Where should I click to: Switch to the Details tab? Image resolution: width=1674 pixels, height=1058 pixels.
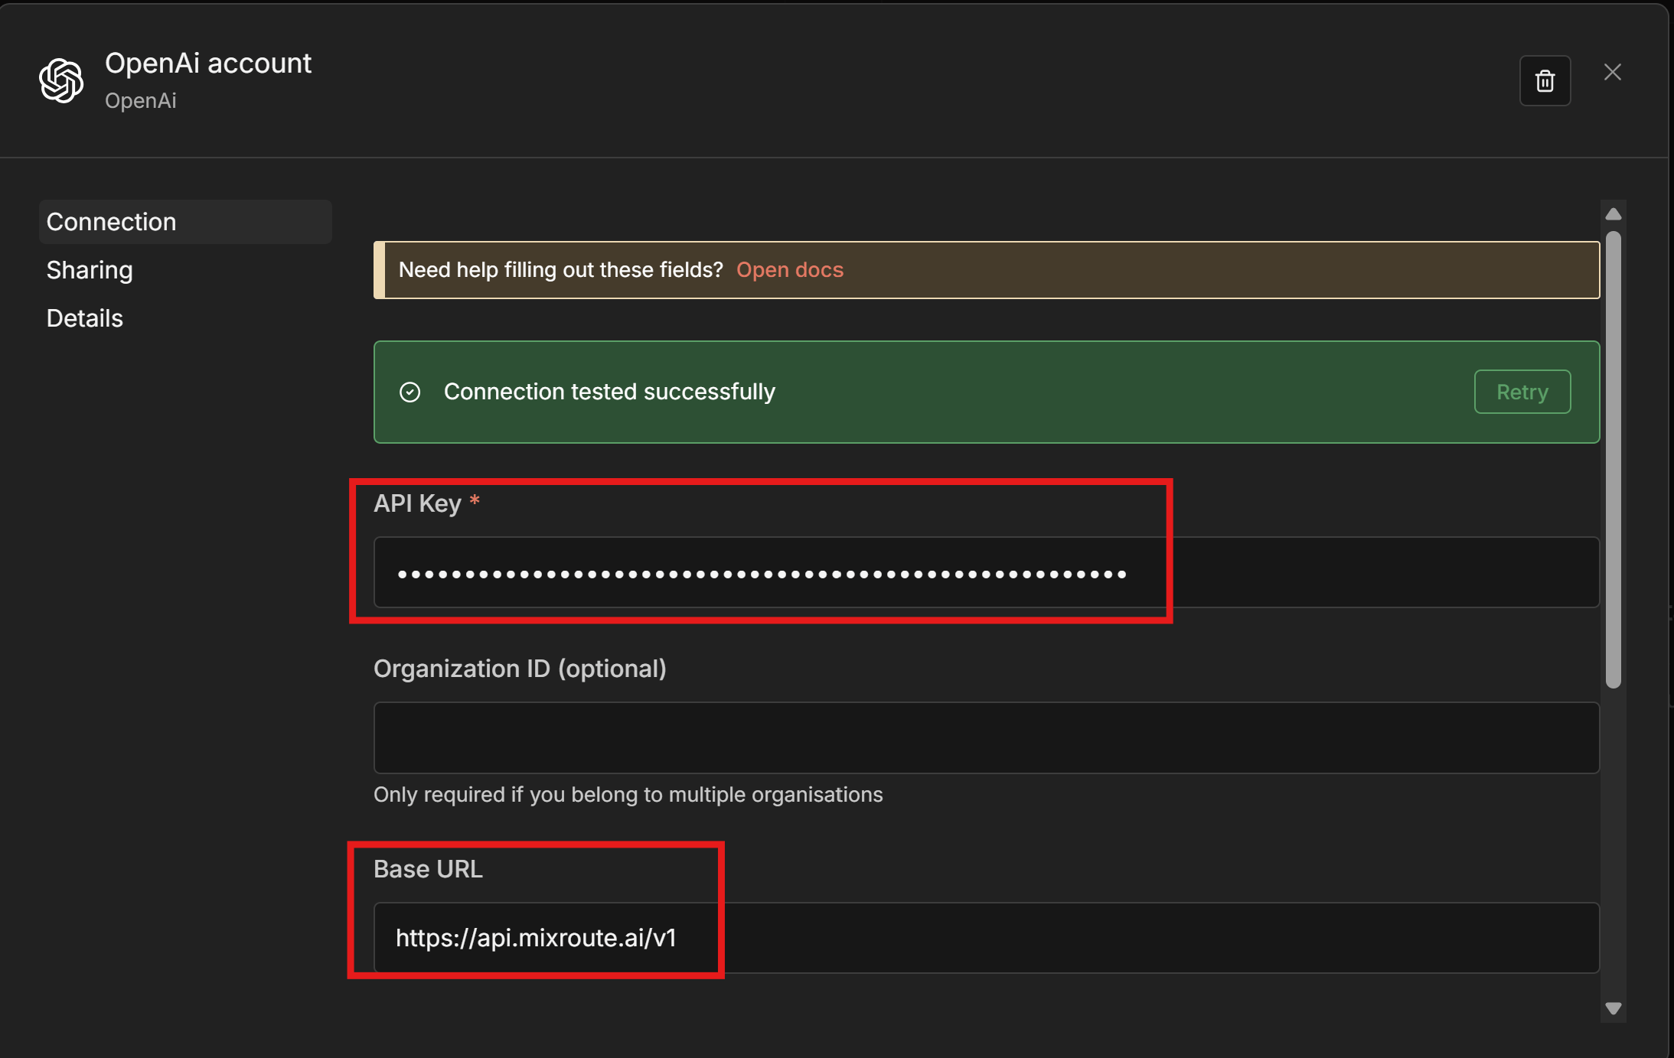85,318
